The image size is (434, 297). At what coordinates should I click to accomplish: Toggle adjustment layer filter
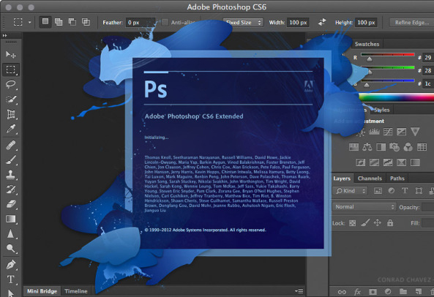coord(392,190)
